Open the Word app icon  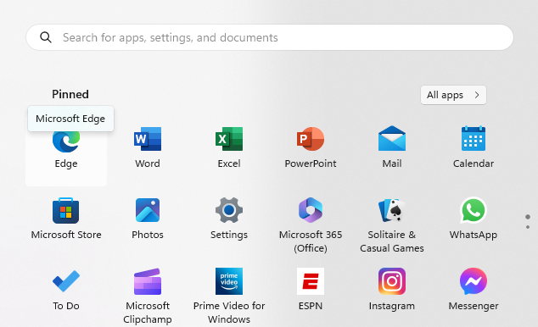(148, 139)
